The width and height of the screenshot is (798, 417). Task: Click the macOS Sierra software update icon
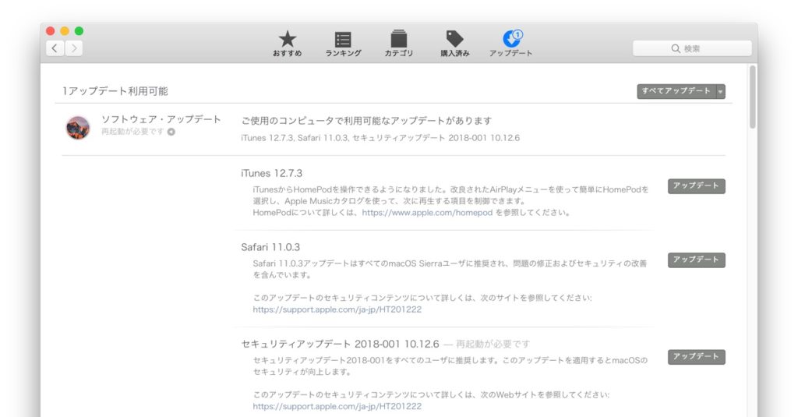pos(78,127)
